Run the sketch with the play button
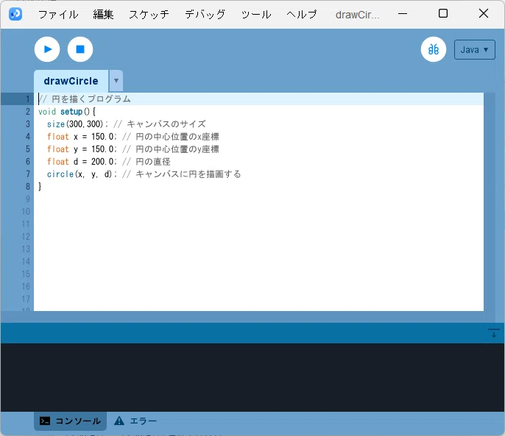This screenshot has width=505, height=436. coord(47,49)
